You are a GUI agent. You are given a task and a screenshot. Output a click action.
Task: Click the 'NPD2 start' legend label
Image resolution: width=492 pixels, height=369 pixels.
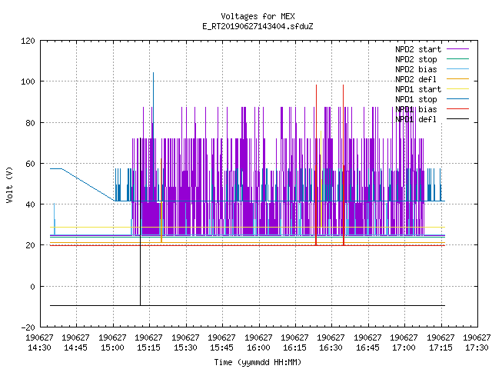[418, 49]
